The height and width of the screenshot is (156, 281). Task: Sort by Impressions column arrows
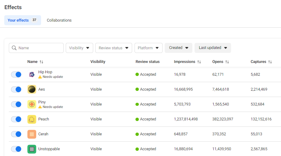coord(199,62)
